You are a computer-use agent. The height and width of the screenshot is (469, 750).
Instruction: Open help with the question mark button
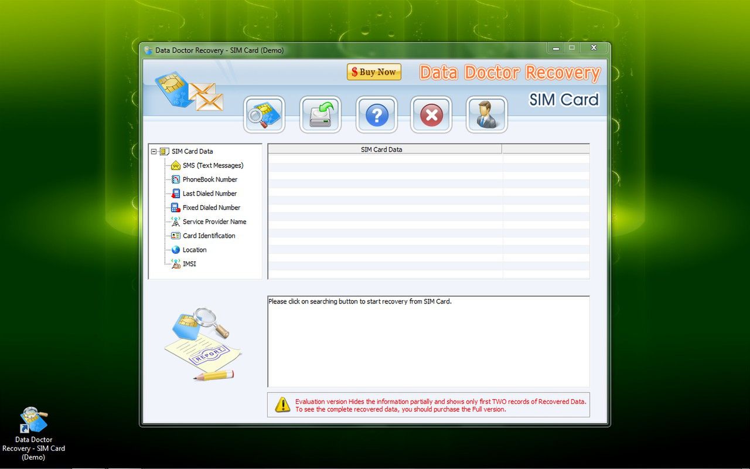pyautogui.click(x=377, y=115)
